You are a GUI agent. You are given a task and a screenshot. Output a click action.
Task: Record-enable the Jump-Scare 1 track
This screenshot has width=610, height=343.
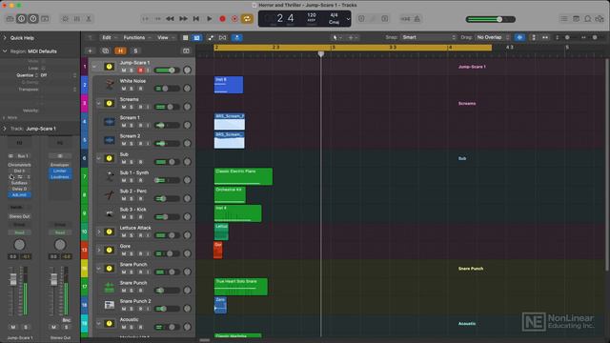[x=140, y=71]
